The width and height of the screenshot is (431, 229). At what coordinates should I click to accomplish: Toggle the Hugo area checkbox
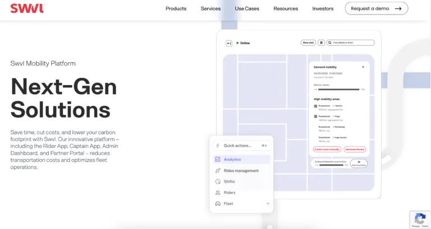tap(315, 116)
